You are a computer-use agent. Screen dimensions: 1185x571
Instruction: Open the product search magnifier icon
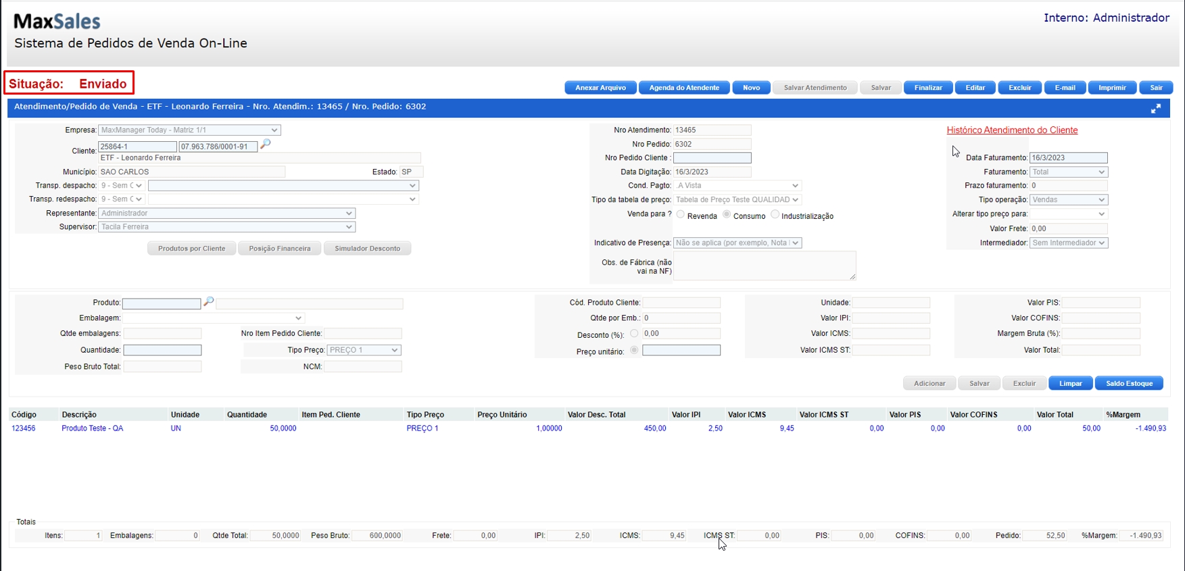coord(209,301)
